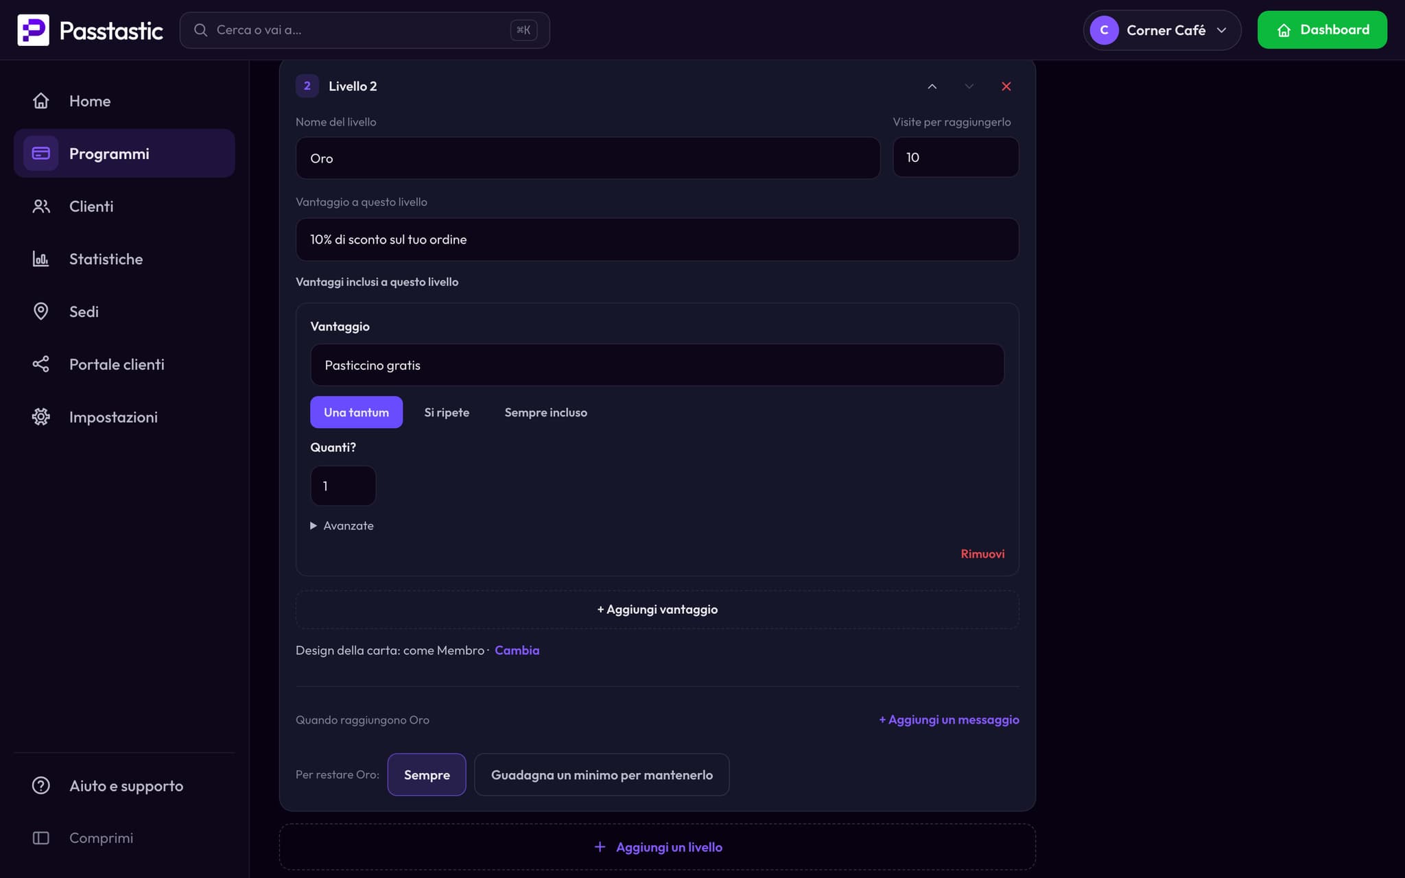Click the Aiuto e supporto question icon
Screen dimensions: 1405x878
point(41,785)
